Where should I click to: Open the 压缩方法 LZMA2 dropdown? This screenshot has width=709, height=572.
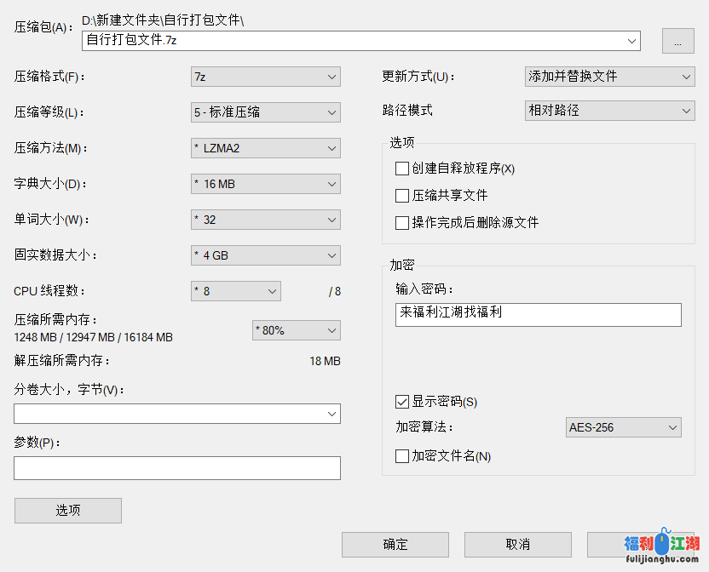(265, 148)
